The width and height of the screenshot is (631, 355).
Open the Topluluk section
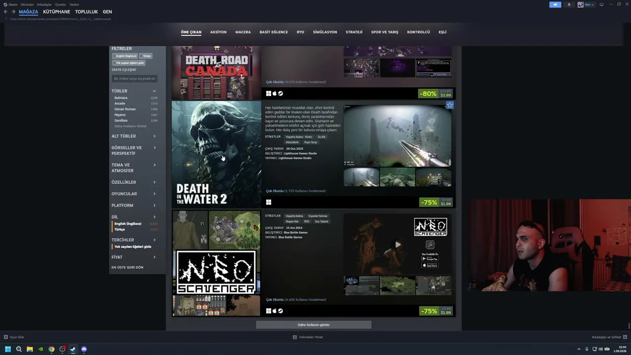86,12
